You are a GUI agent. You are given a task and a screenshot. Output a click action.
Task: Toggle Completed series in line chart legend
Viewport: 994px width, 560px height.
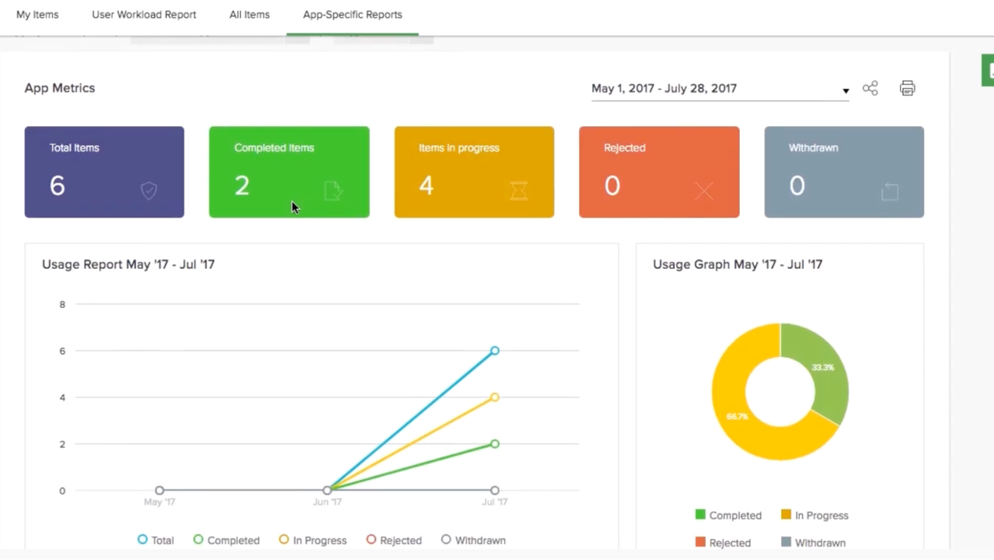coord(226,540)
